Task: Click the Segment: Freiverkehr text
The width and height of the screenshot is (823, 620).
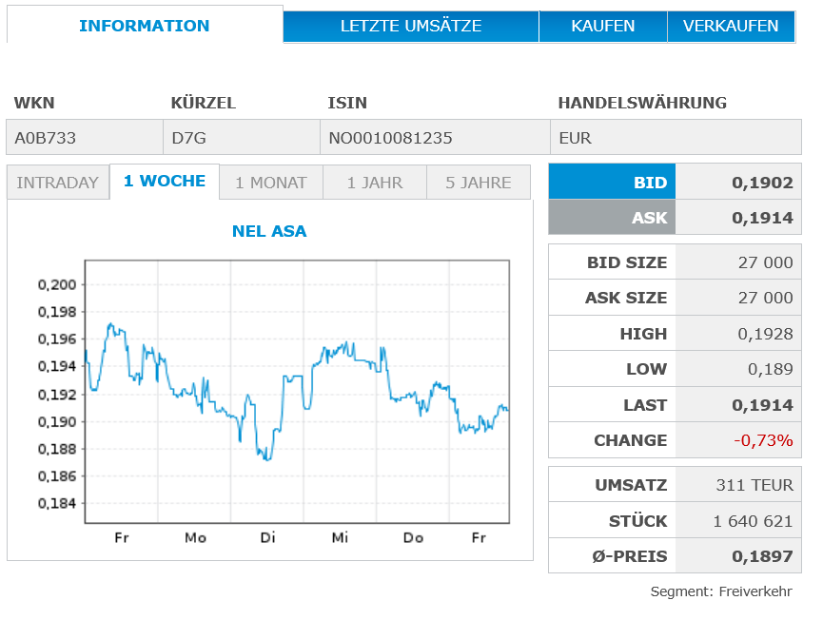Action: (x=721, y=591)
